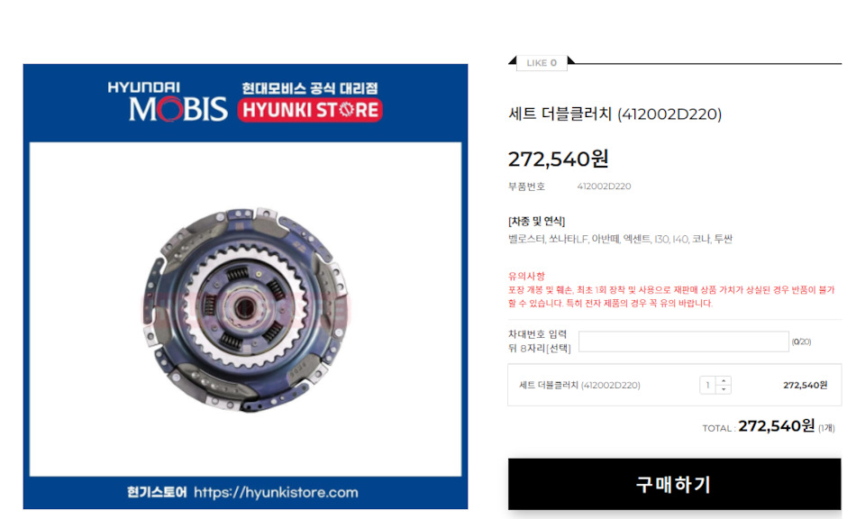Increase quantity with the up arrow
Viewport: 865px width, 519px height.
[724, 380]
